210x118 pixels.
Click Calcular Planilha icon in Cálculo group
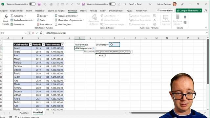coord(185,22)
